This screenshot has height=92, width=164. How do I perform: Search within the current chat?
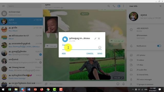pos(109,6)
